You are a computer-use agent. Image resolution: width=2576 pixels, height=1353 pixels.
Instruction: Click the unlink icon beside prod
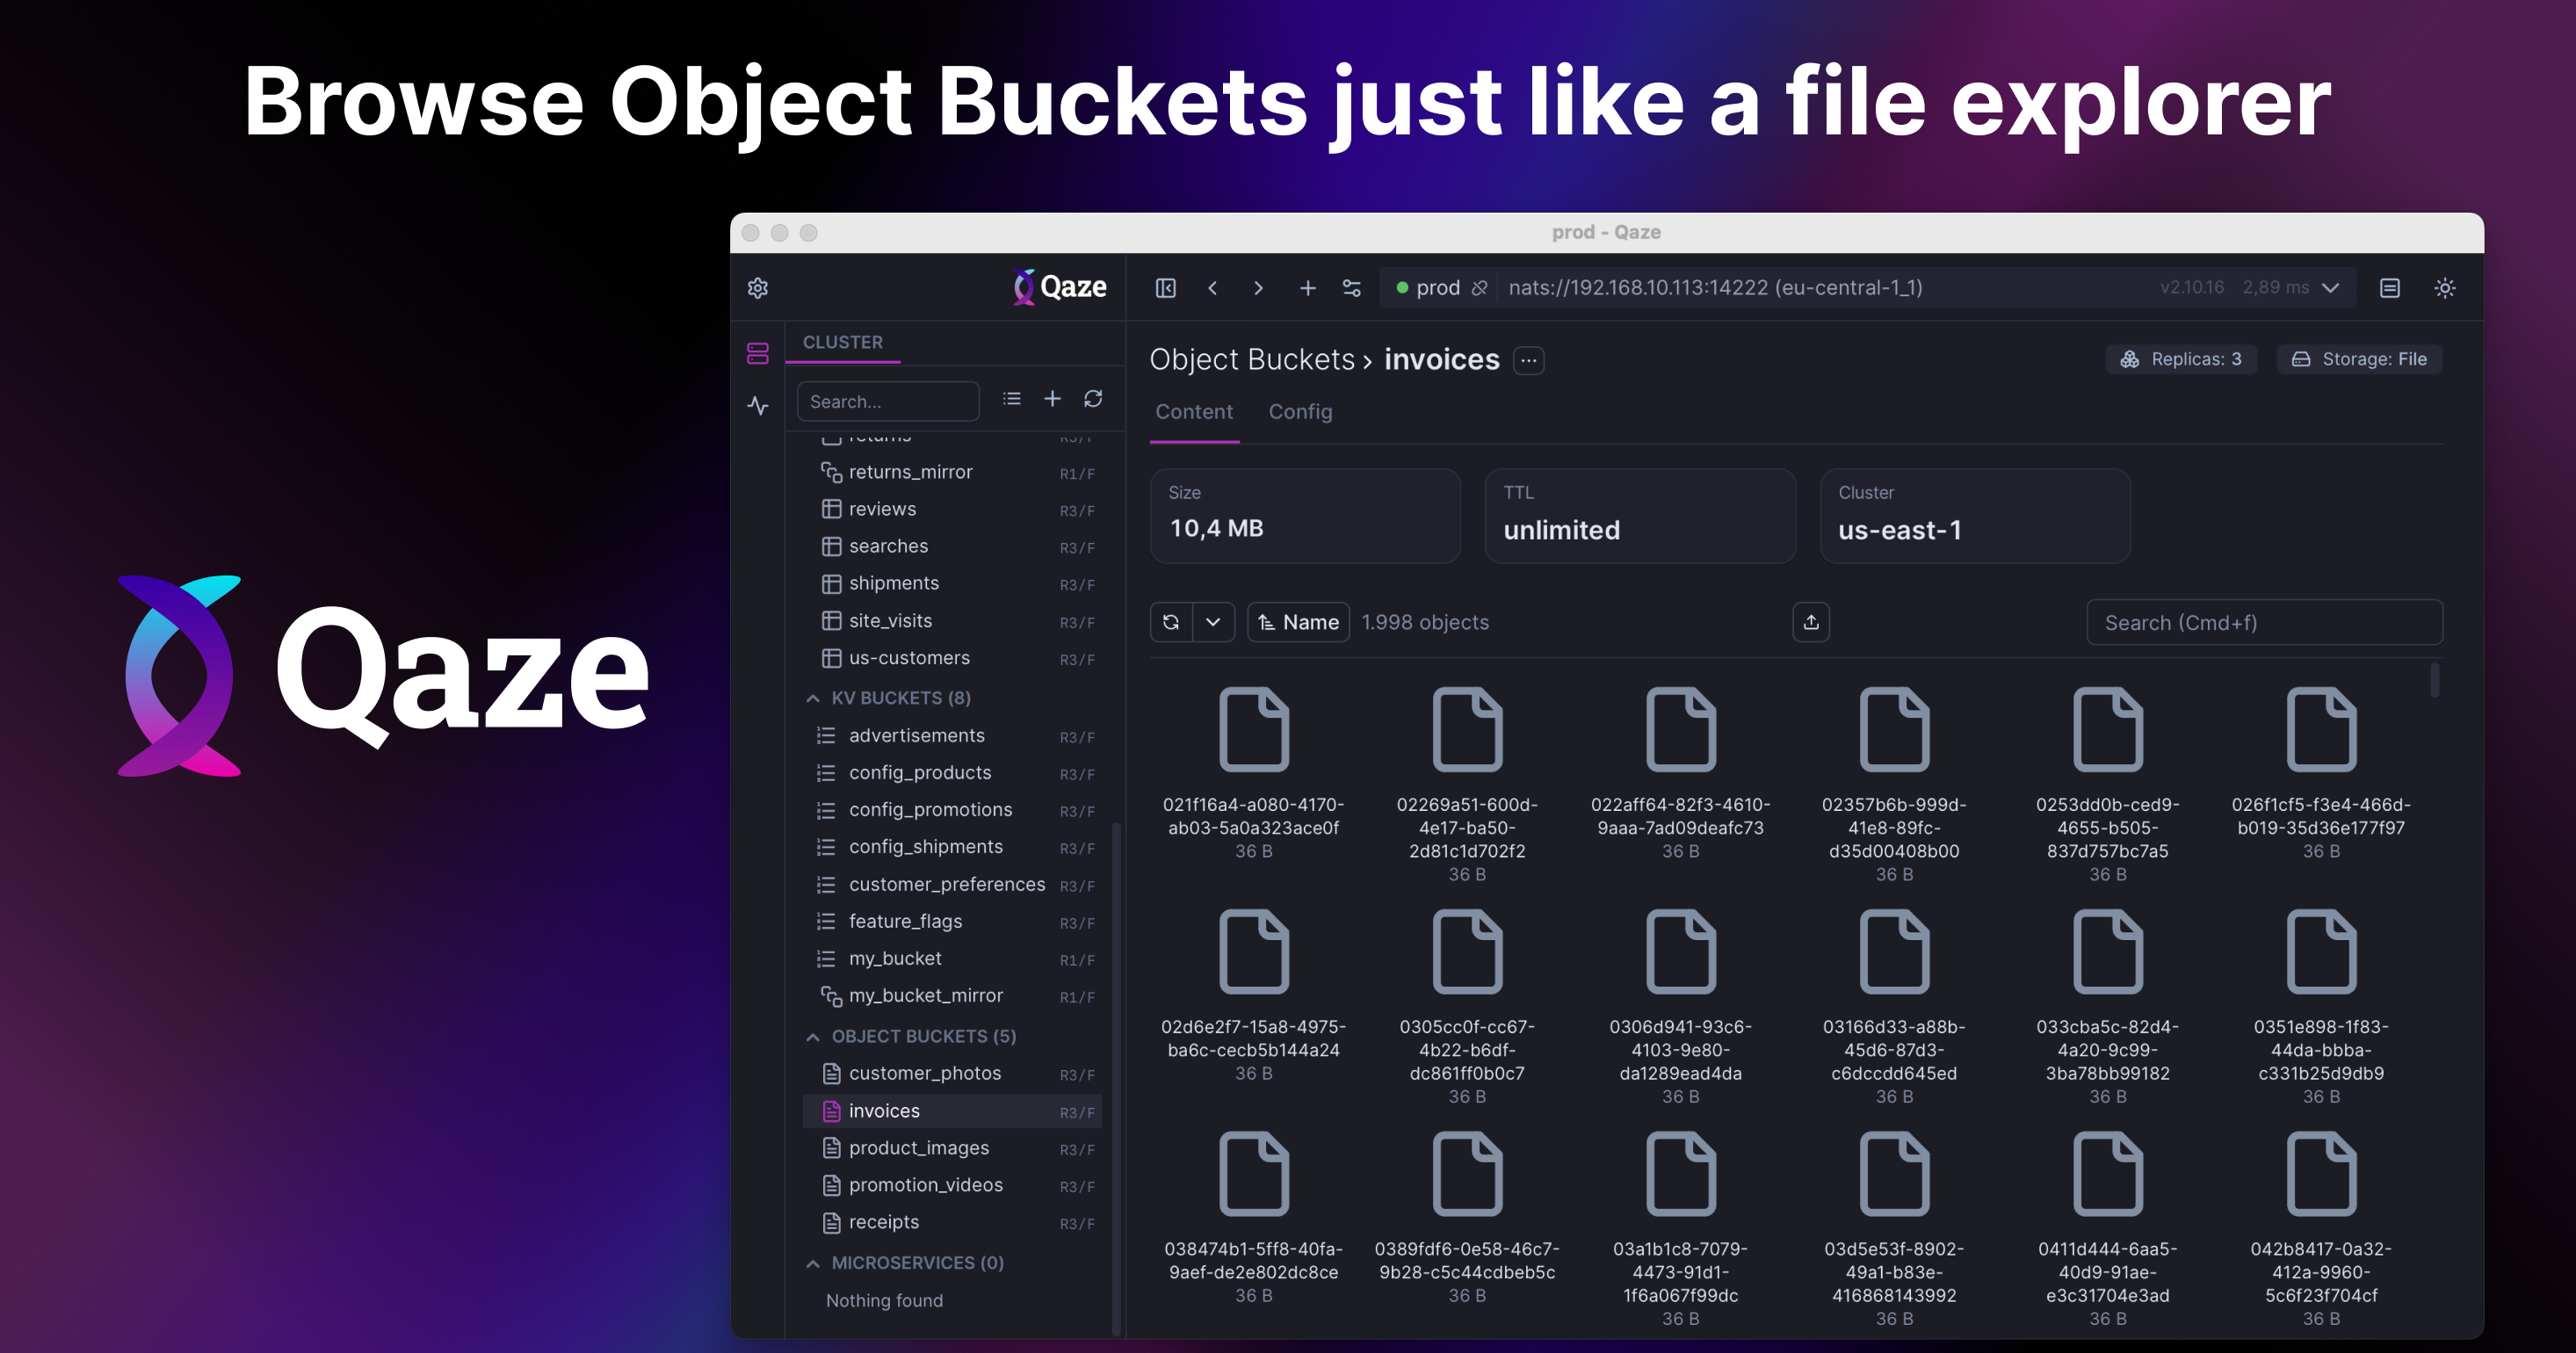tap(1480, 288)
